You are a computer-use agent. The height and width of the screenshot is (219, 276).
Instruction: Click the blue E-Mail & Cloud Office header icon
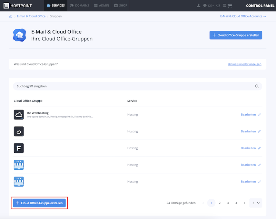[x=20, y=35]
